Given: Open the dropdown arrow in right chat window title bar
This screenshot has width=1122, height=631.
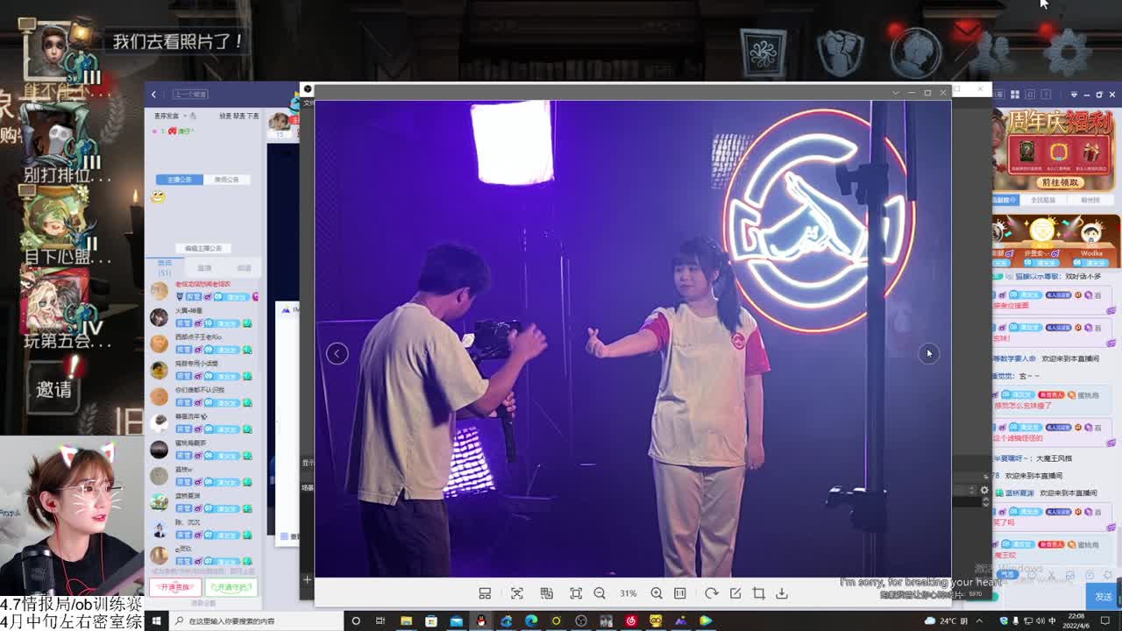Looking at the screenshot, I should 1074,95.
